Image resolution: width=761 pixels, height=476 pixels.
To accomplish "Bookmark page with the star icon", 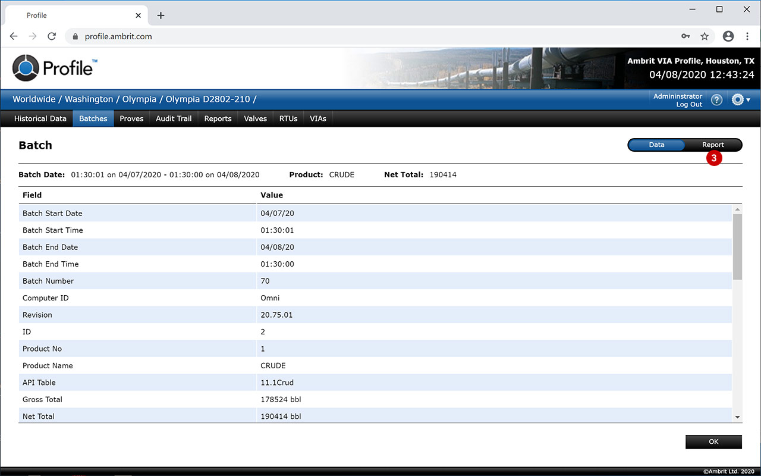I will 705,36.
